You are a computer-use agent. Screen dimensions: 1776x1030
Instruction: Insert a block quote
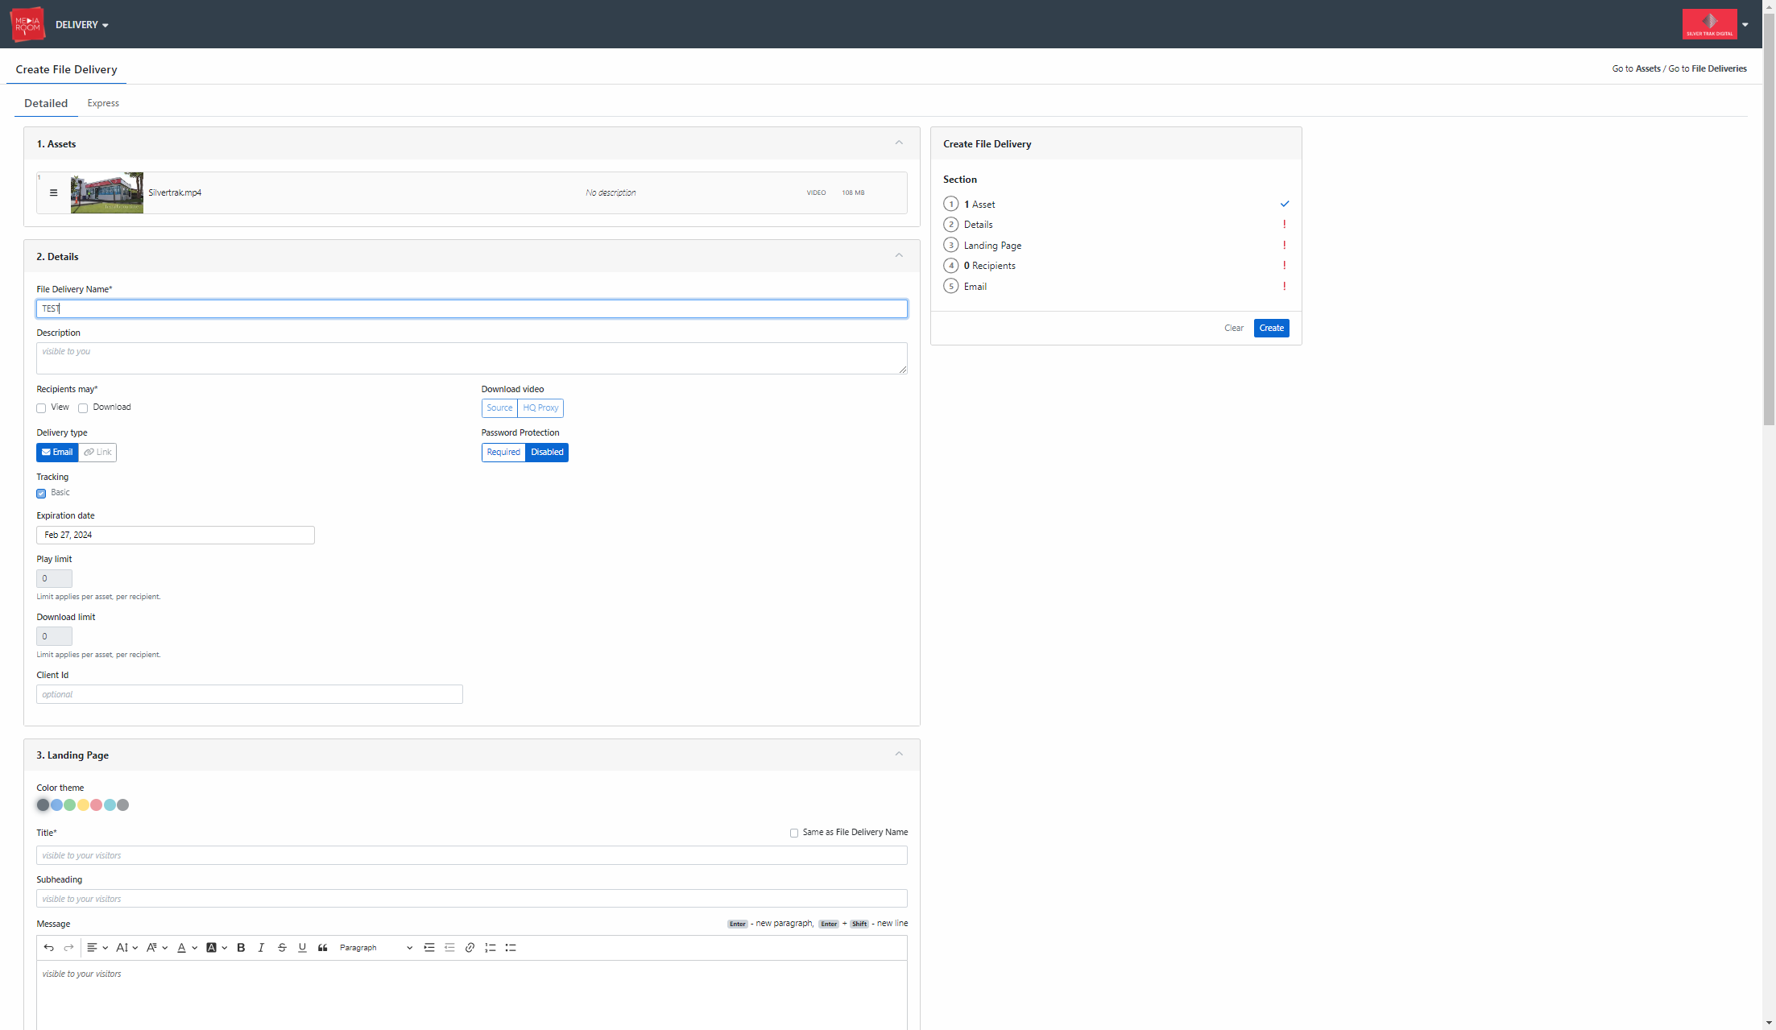[x=322, y=948]
